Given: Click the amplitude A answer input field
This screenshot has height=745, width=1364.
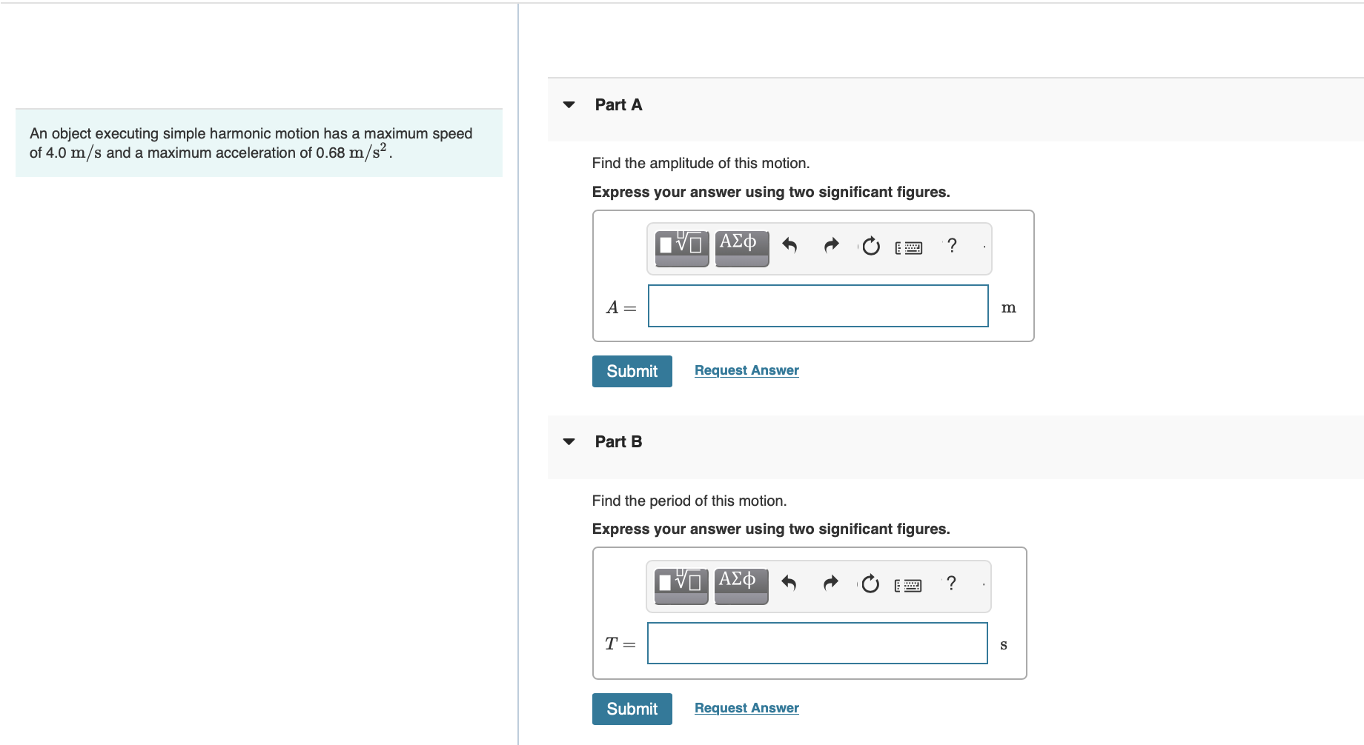Looking at the screenshot, I should click(x=818, y=306).
